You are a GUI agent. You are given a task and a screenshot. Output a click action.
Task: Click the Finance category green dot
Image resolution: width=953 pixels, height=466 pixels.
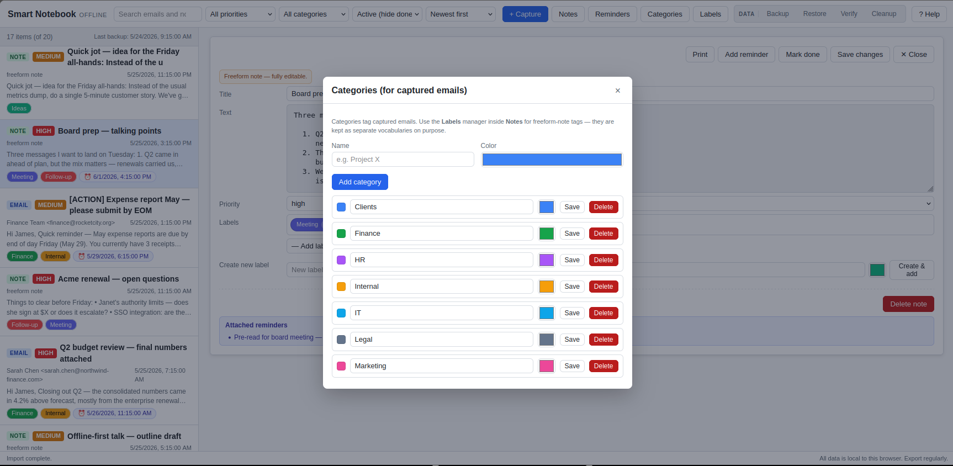point(341,234)
